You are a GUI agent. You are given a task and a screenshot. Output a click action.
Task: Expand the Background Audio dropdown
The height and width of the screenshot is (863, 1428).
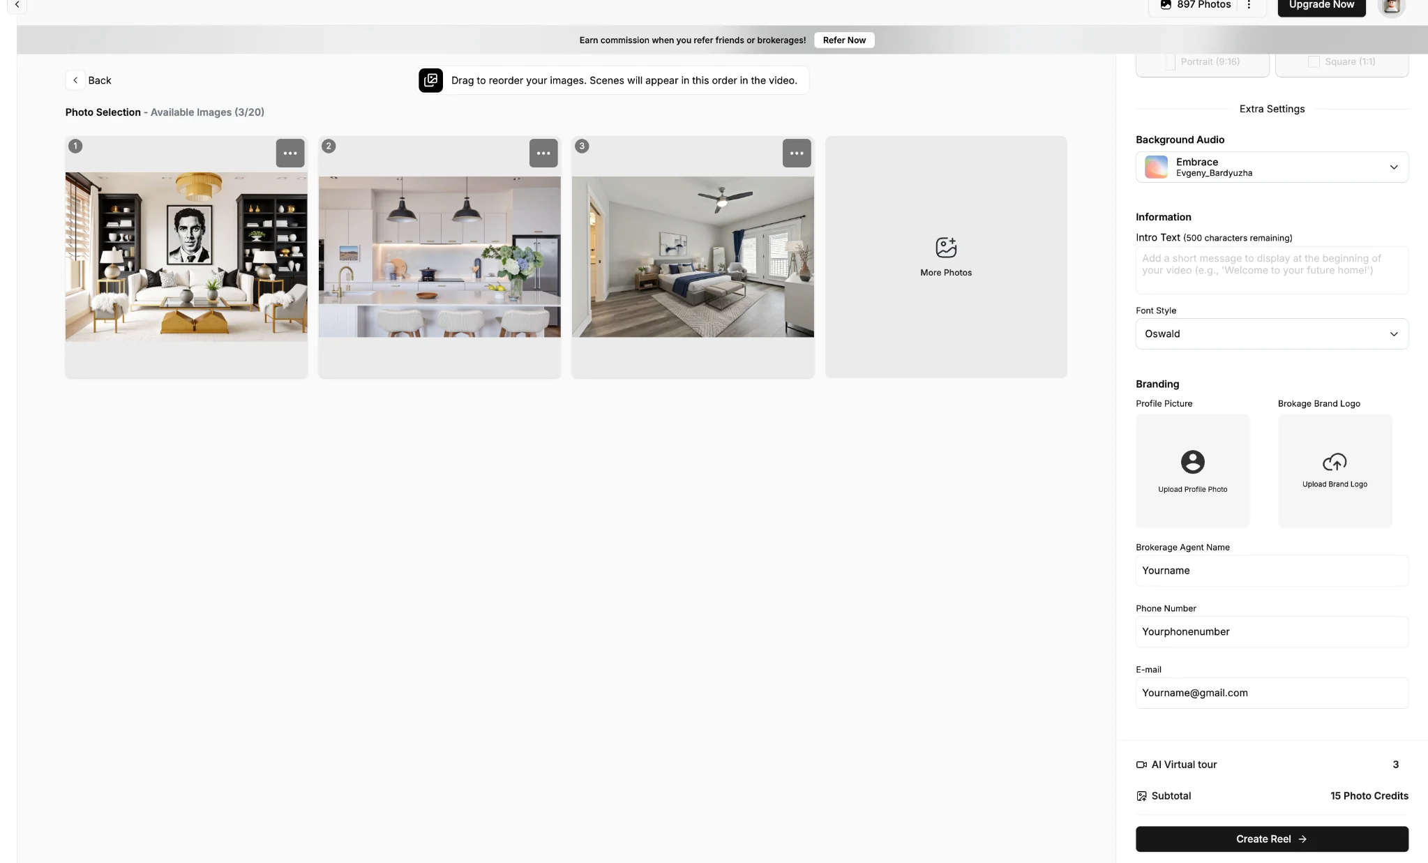[x=1272, y=167]
